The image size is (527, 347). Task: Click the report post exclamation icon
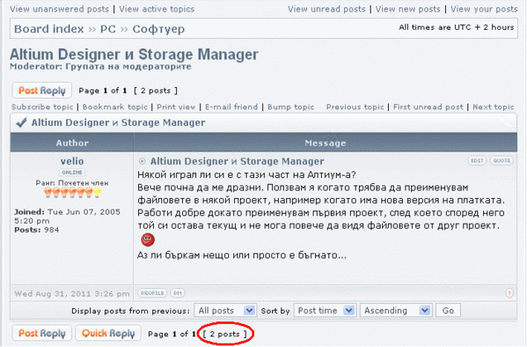tap(509, 293)
